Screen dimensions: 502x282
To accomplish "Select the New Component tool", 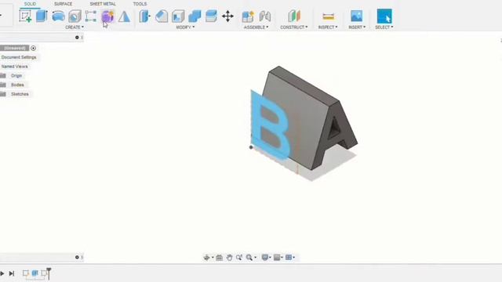I will click(x=248, y=16).
